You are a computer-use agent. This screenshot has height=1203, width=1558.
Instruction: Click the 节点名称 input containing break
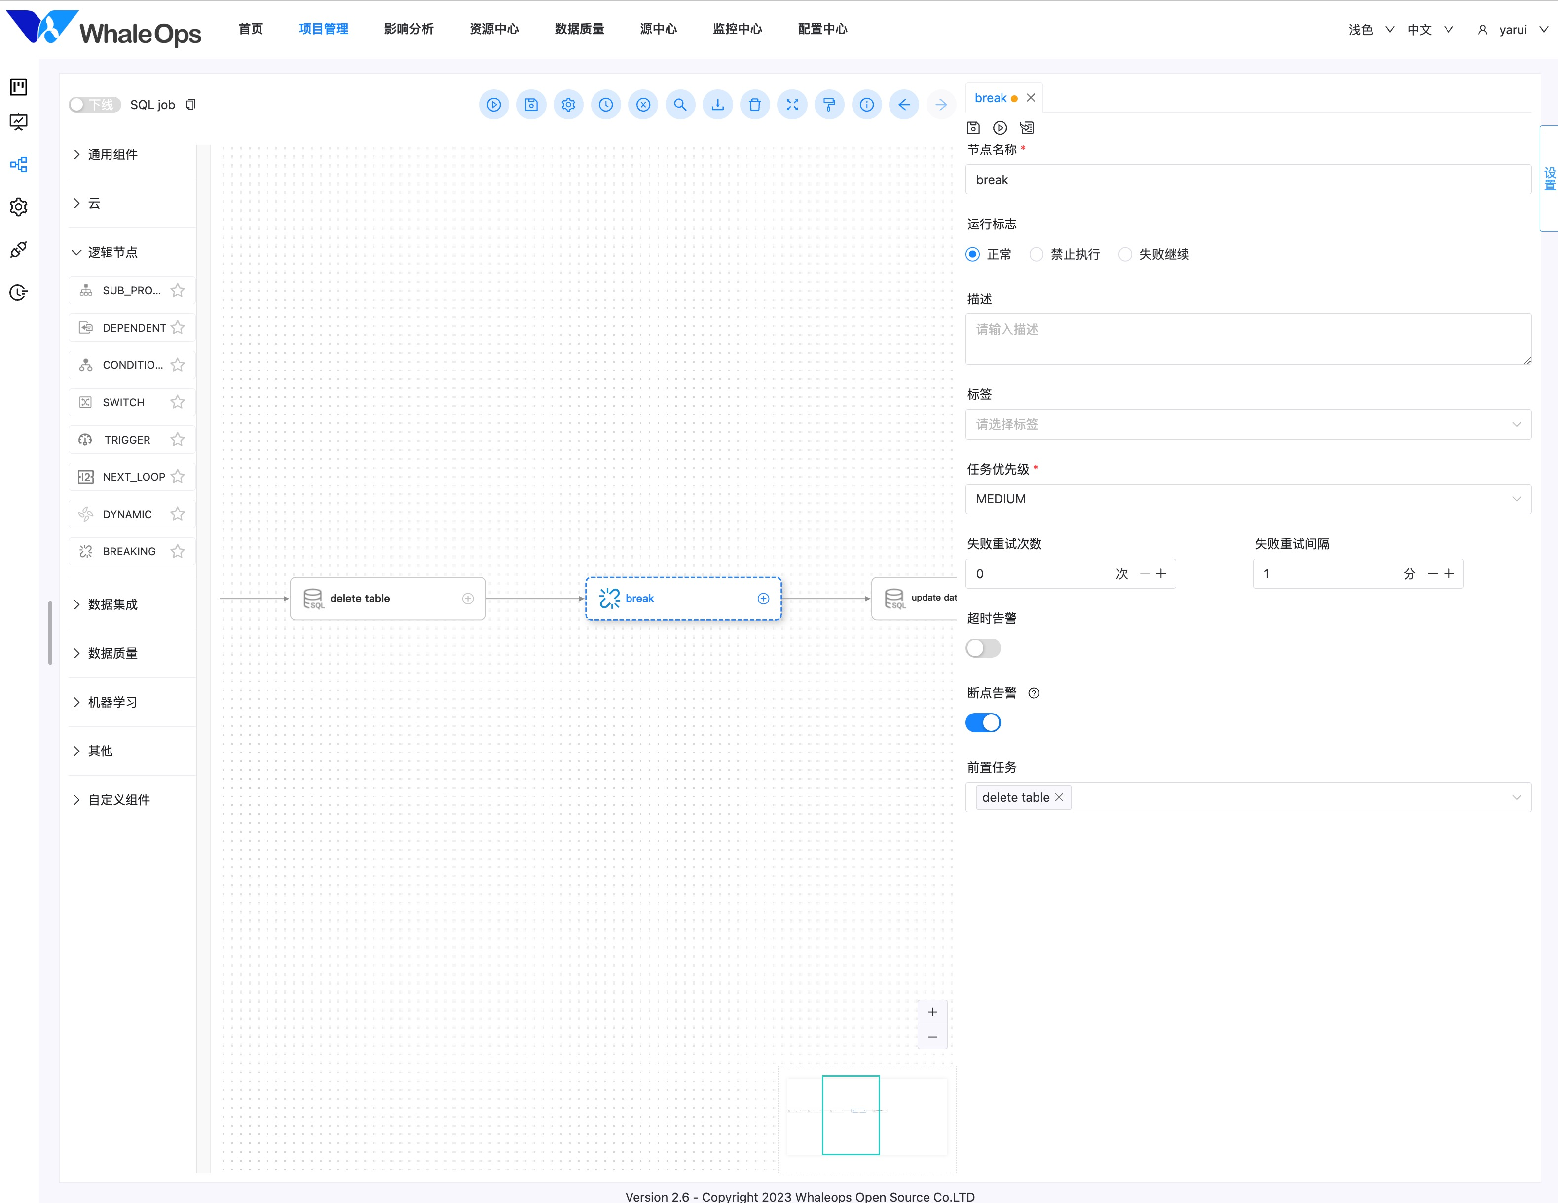(1247, 180)
